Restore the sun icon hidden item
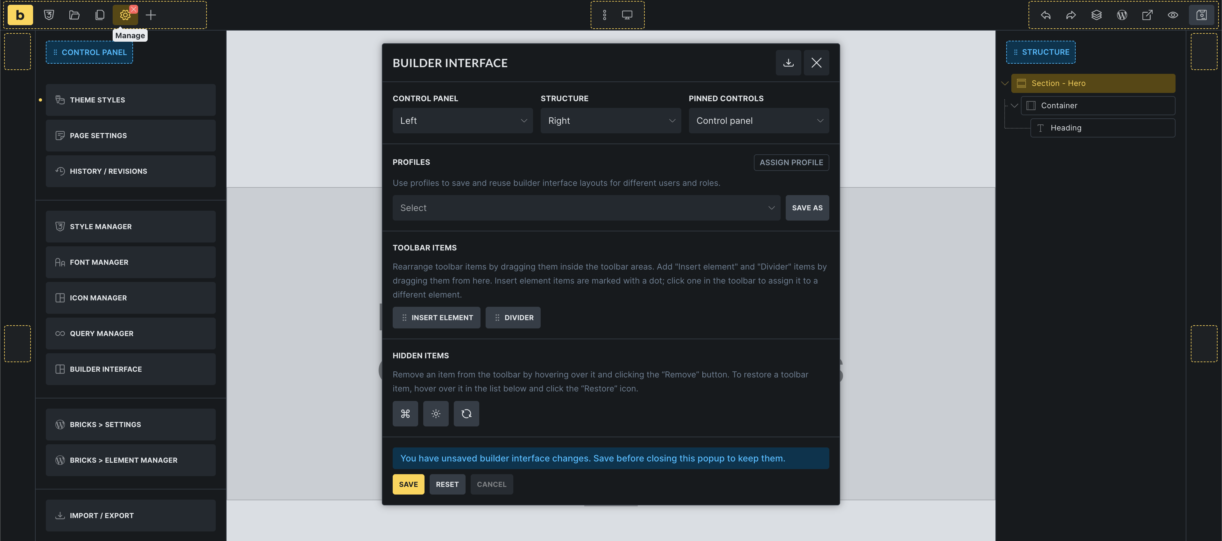The width and height of the screenshot is (1222, 541). pyautogui.click(x=436, y=414)
